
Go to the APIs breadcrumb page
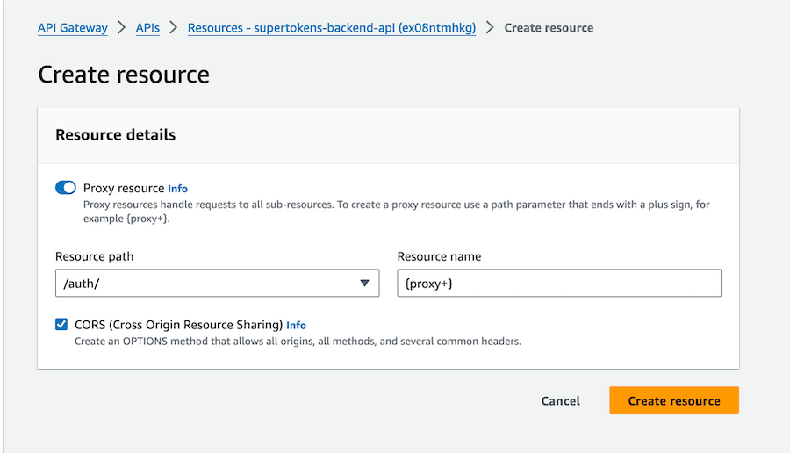pos(147,28)
